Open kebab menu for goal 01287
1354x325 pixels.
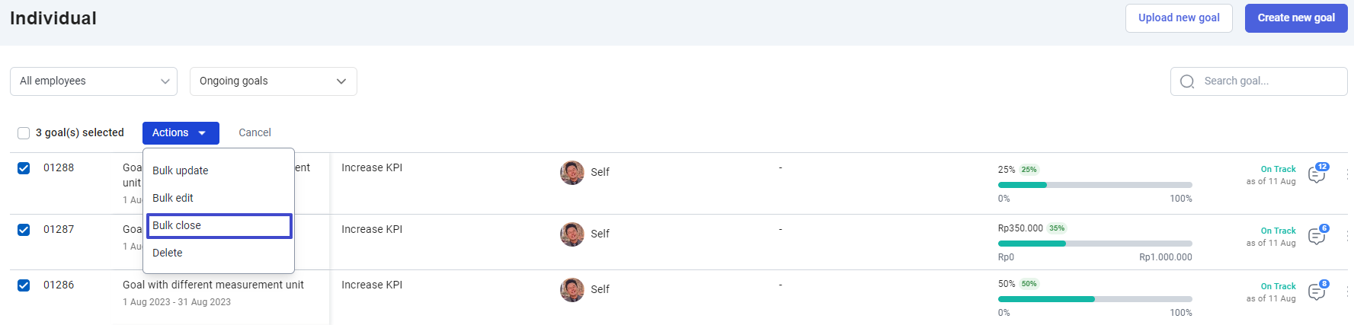[x=1347, y=236]
